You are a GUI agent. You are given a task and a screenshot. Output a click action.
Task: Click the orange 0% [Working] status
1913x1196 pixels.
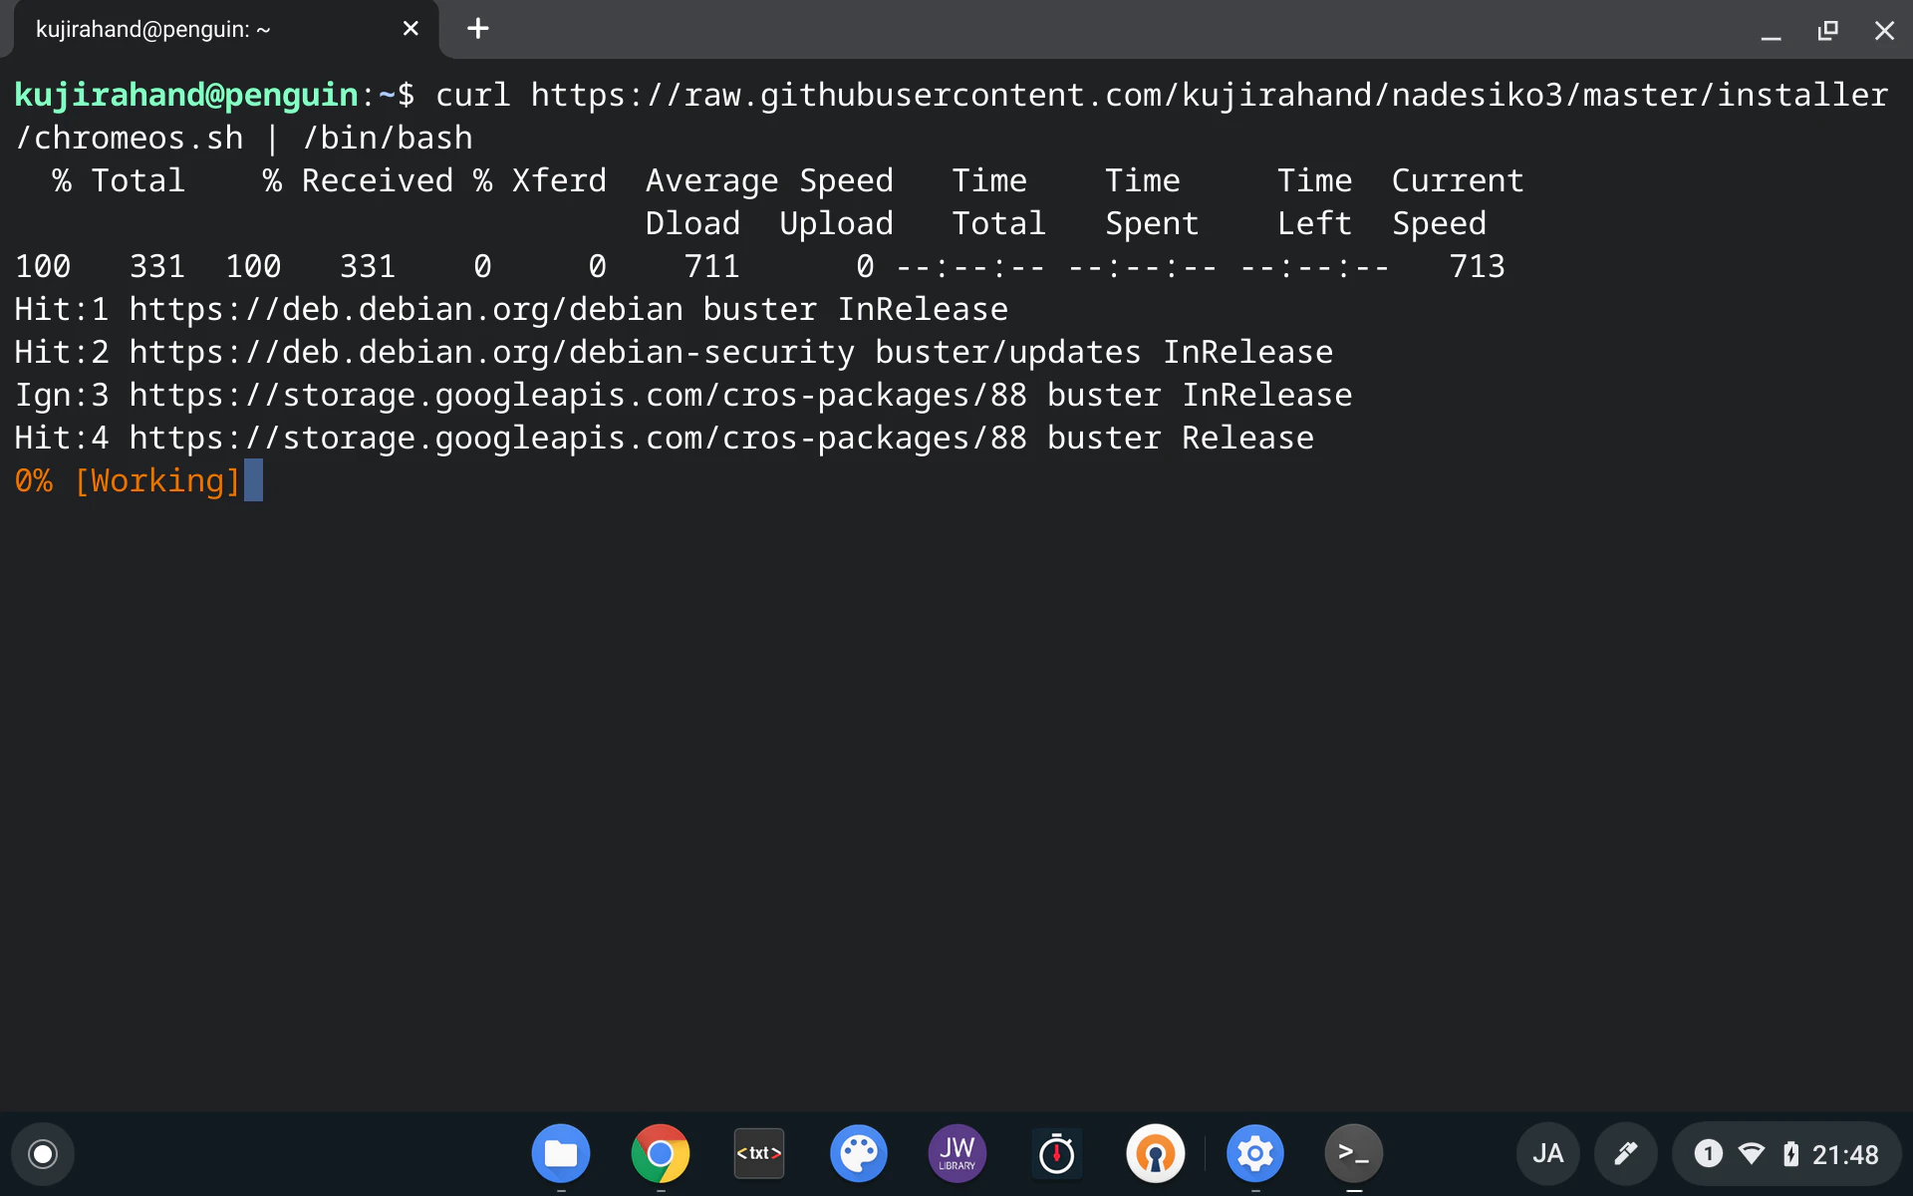click(128, 480)
